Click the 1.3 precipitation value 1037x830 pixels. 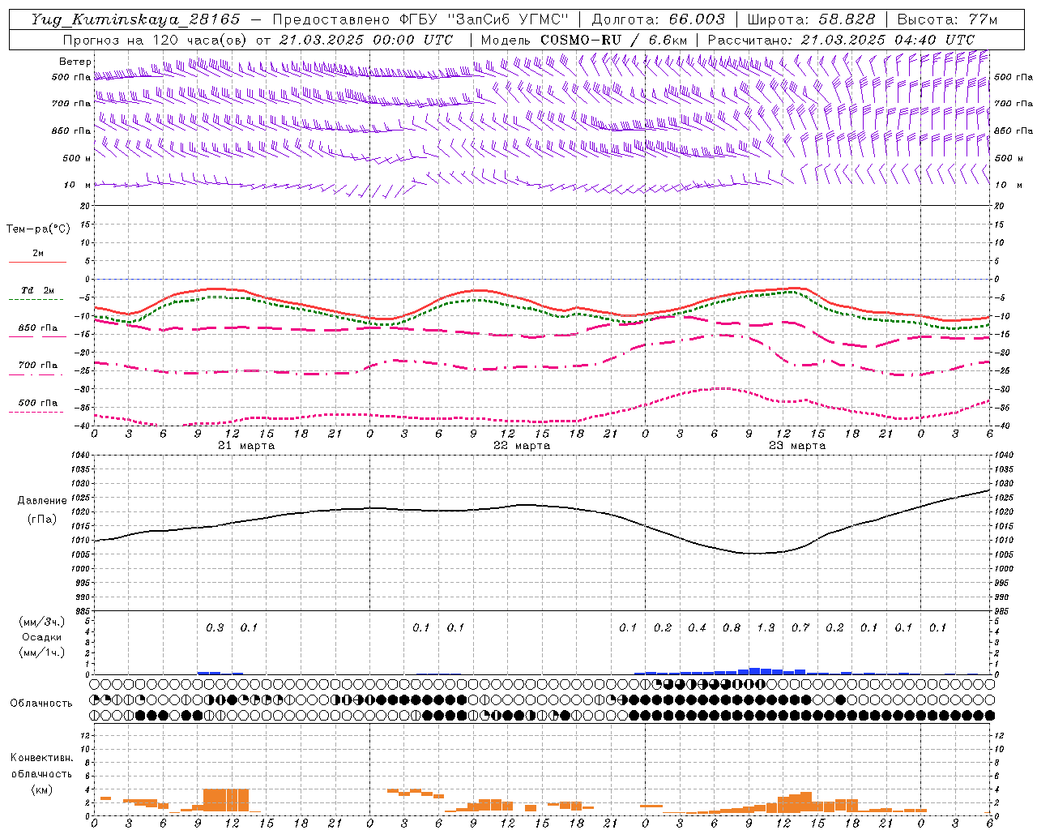766,628
